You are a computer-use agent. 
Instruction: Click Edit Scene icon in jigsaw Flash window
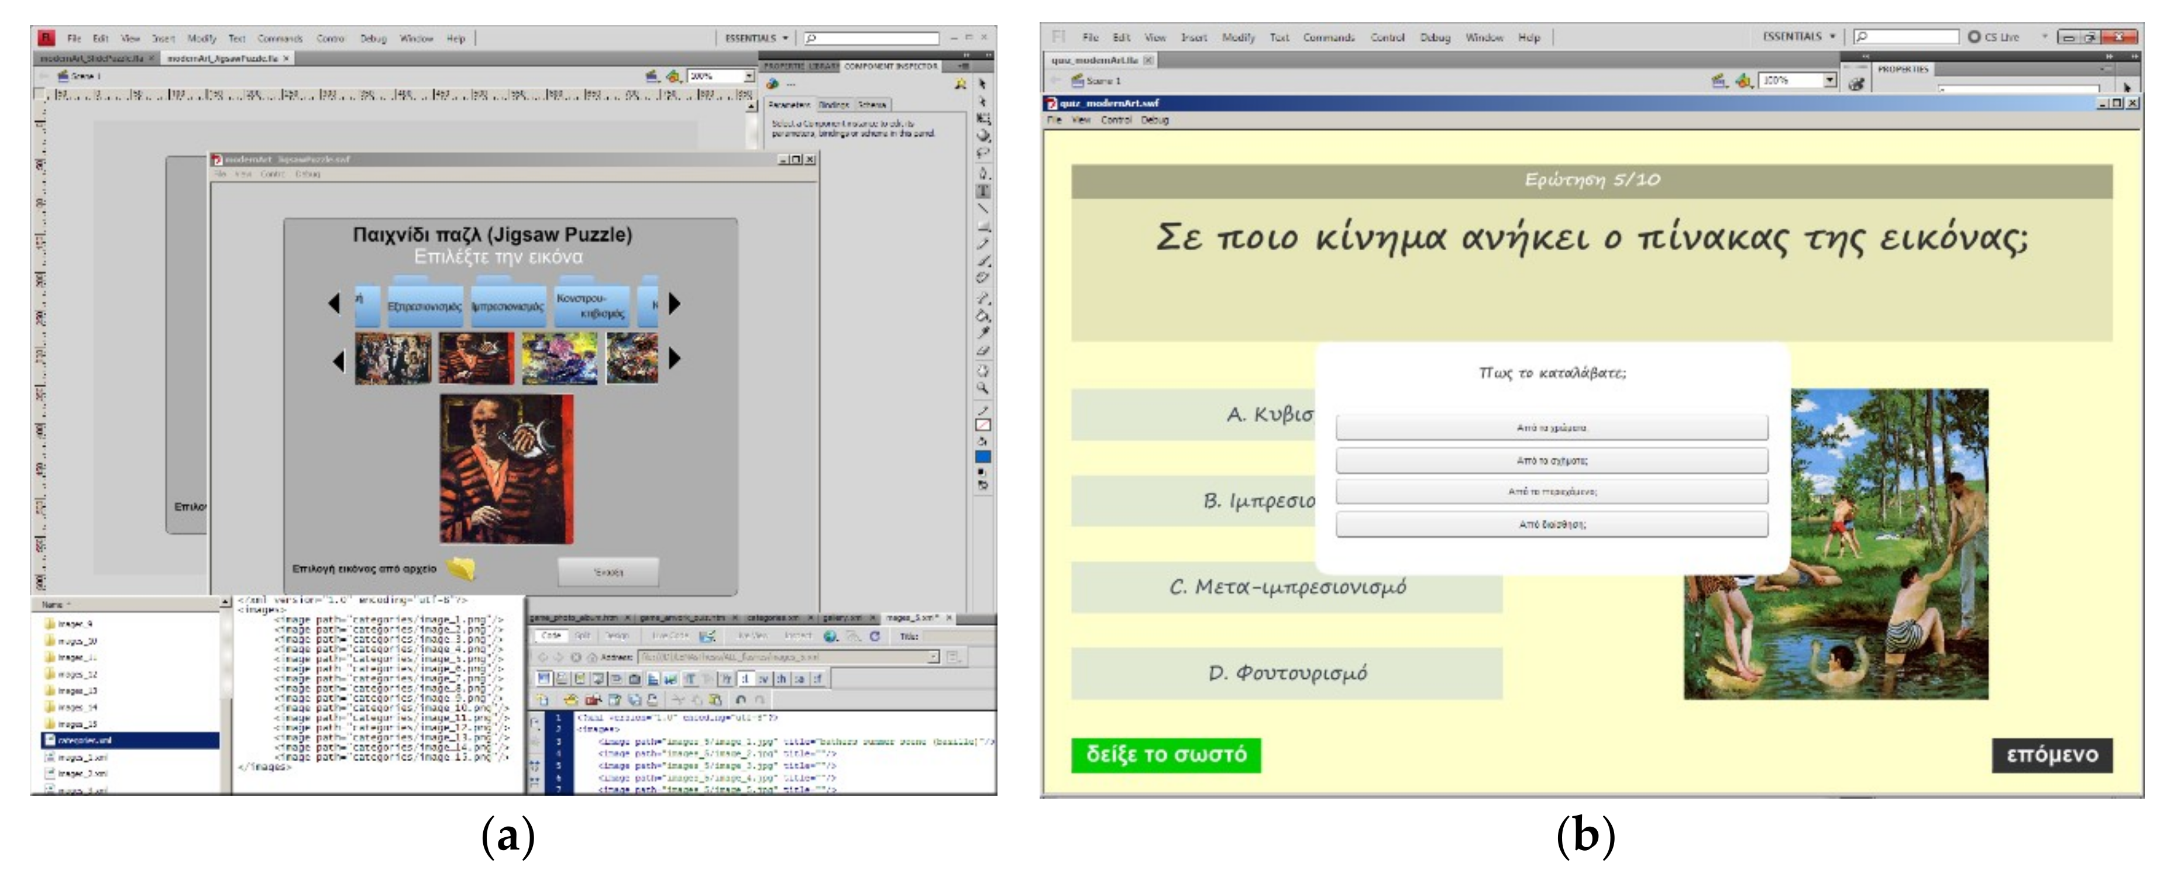pos(653,77)
